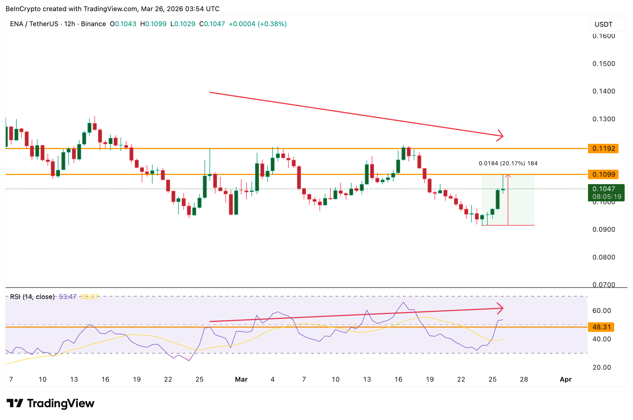633x420 pixels.
Task: Click the 25 date marker near latest candles
Action: (x=492, y=379)
